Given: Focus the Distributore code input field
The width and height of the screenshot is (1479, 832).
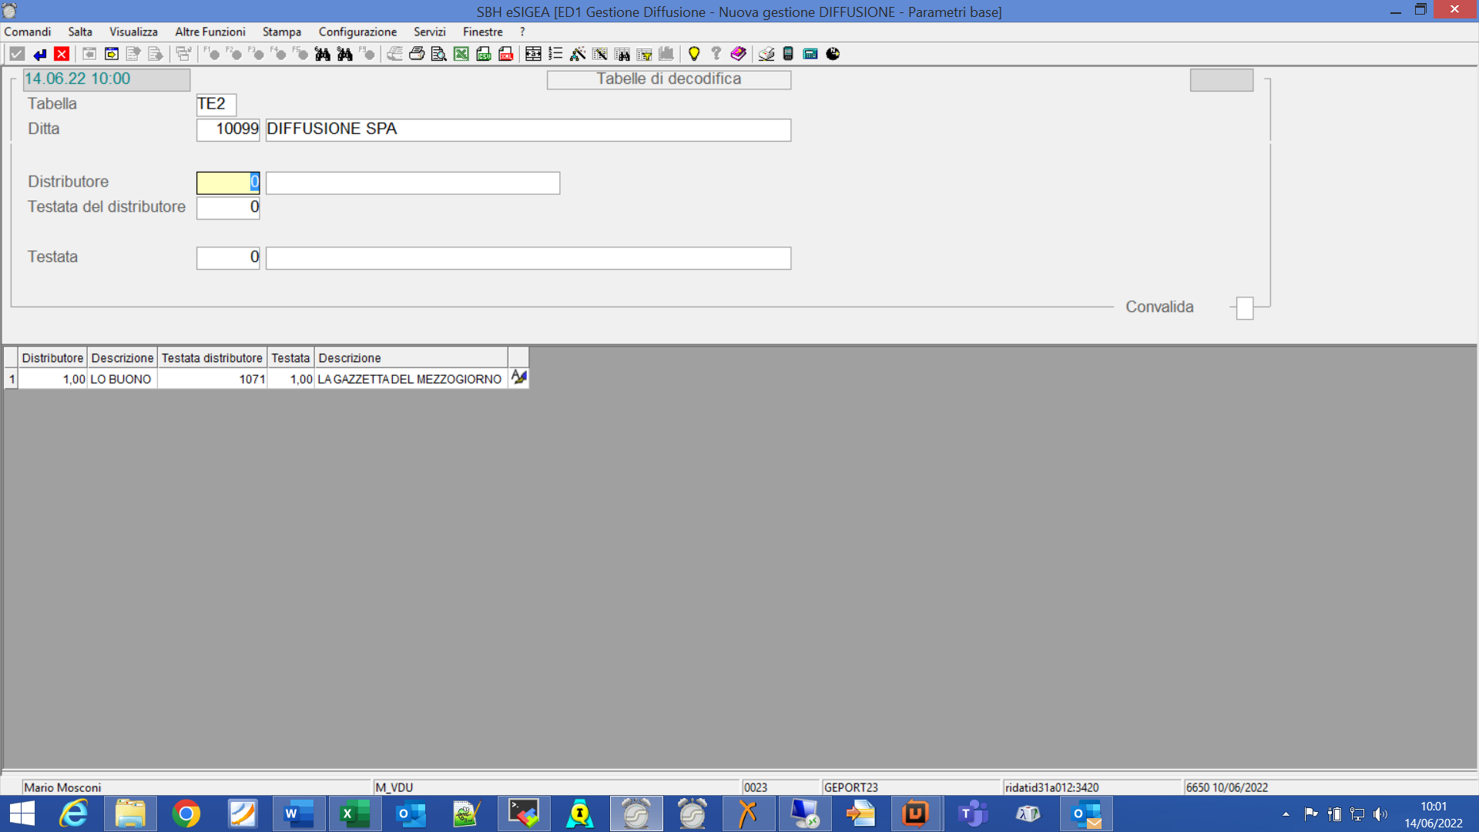Looking at the screenshot, I should click(227, 183).
